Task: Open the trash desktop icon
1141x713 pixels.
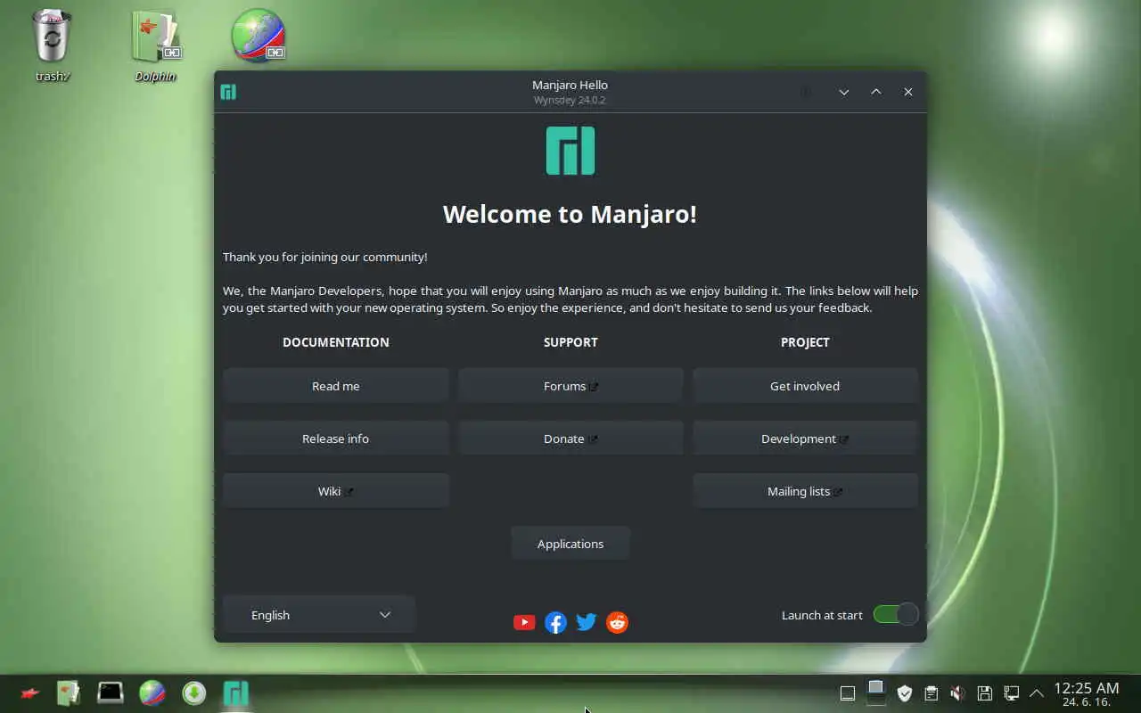Action: click(52, 46)
